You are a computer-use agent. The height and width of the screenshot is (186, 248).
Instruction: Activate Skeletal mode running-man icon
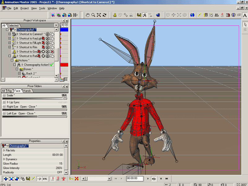pos(145,15)
